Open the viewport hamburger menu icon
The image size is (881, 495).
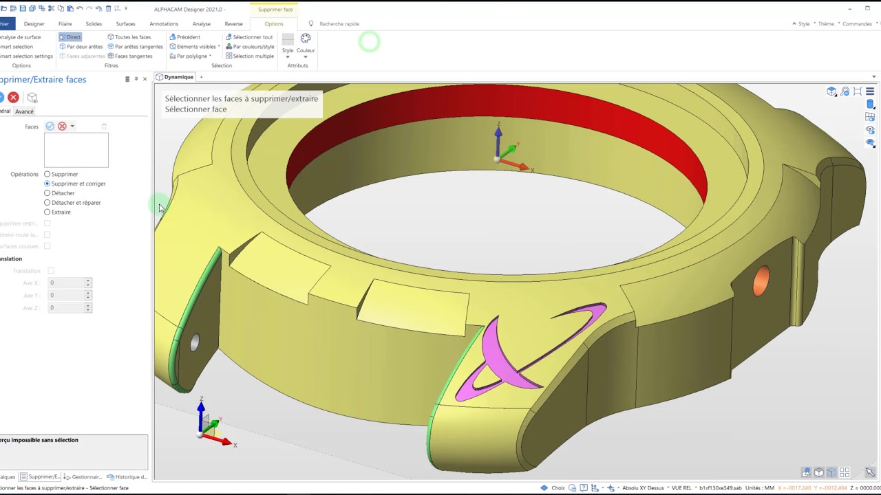point(870,91)
